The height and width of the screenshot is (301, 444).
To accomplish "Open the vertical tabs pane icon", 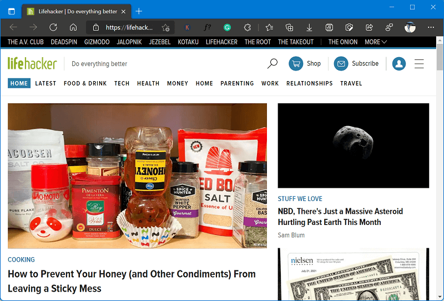I will click(x=12, y=11).
